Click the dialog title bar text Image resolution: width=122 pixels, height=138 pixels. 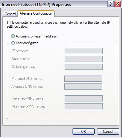pos(36,4)
